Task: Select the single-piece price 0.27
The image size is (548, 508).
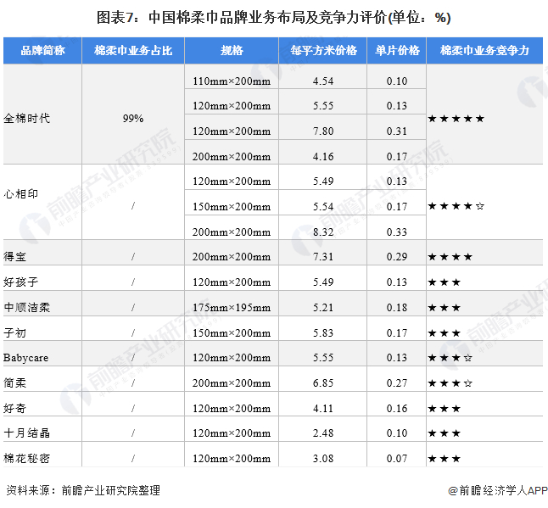Action: (397, 383)
